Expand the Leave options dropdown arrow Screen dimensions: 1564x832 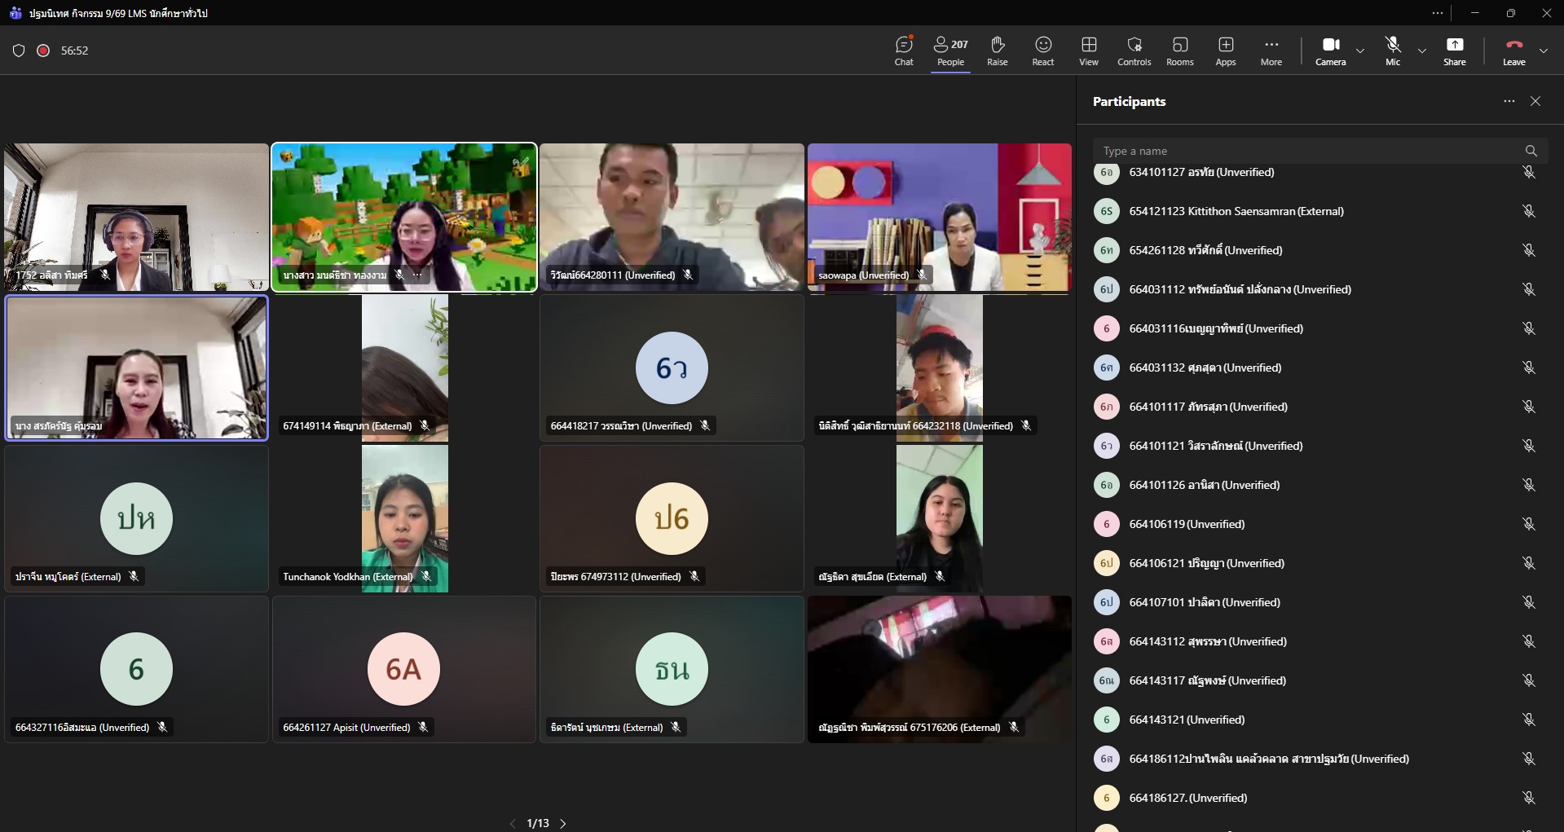click(x=1544, y=51)
